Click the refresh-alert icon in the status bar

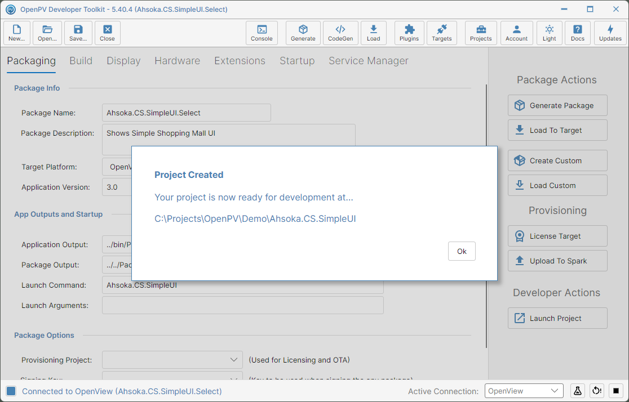[597, 391]
